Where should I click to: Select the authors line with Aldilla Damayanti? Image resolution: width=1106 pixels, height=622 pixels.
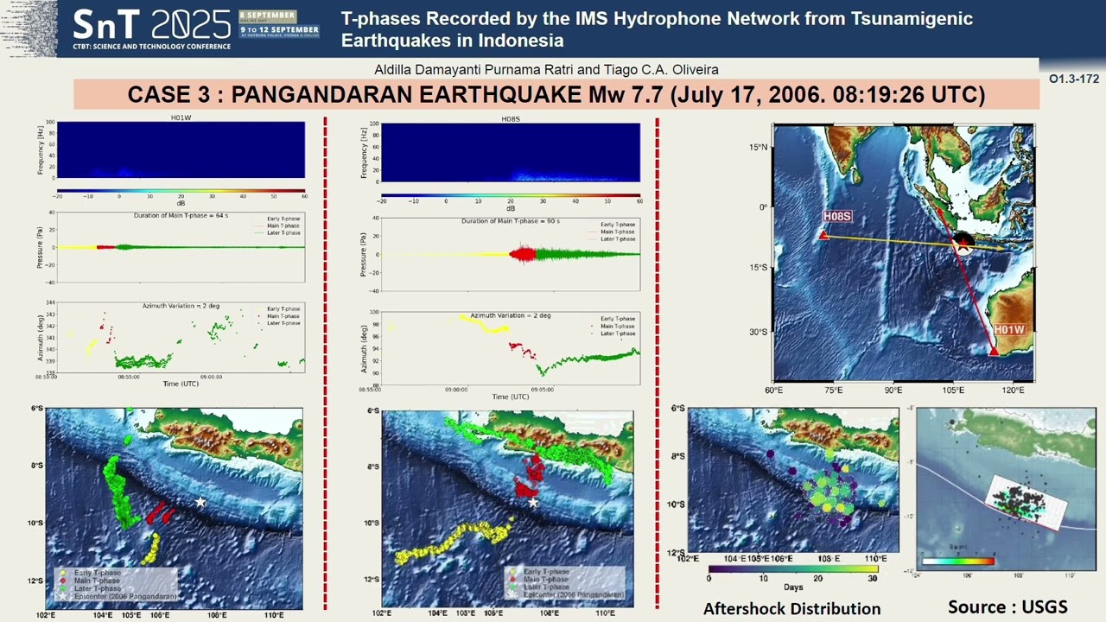[546, 69]
